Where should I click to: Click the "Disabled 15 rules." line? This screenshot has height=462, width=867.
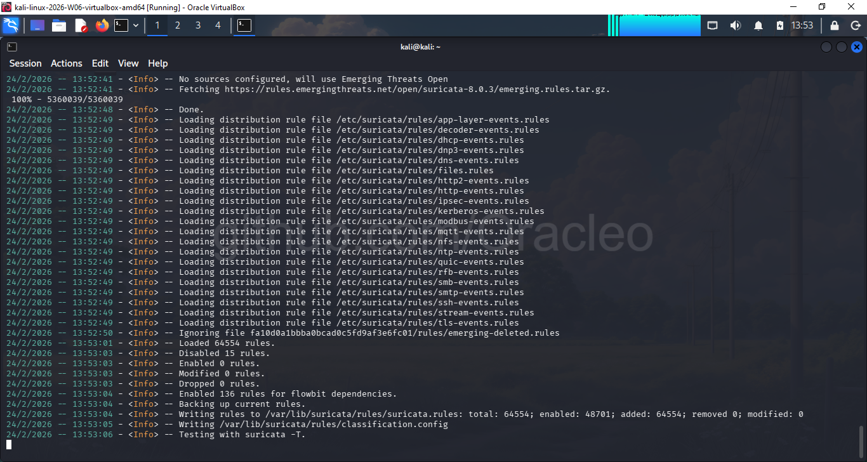point(225,353)
